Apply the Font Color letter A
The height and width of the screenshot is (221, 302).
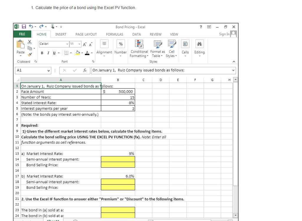point(87,53)
